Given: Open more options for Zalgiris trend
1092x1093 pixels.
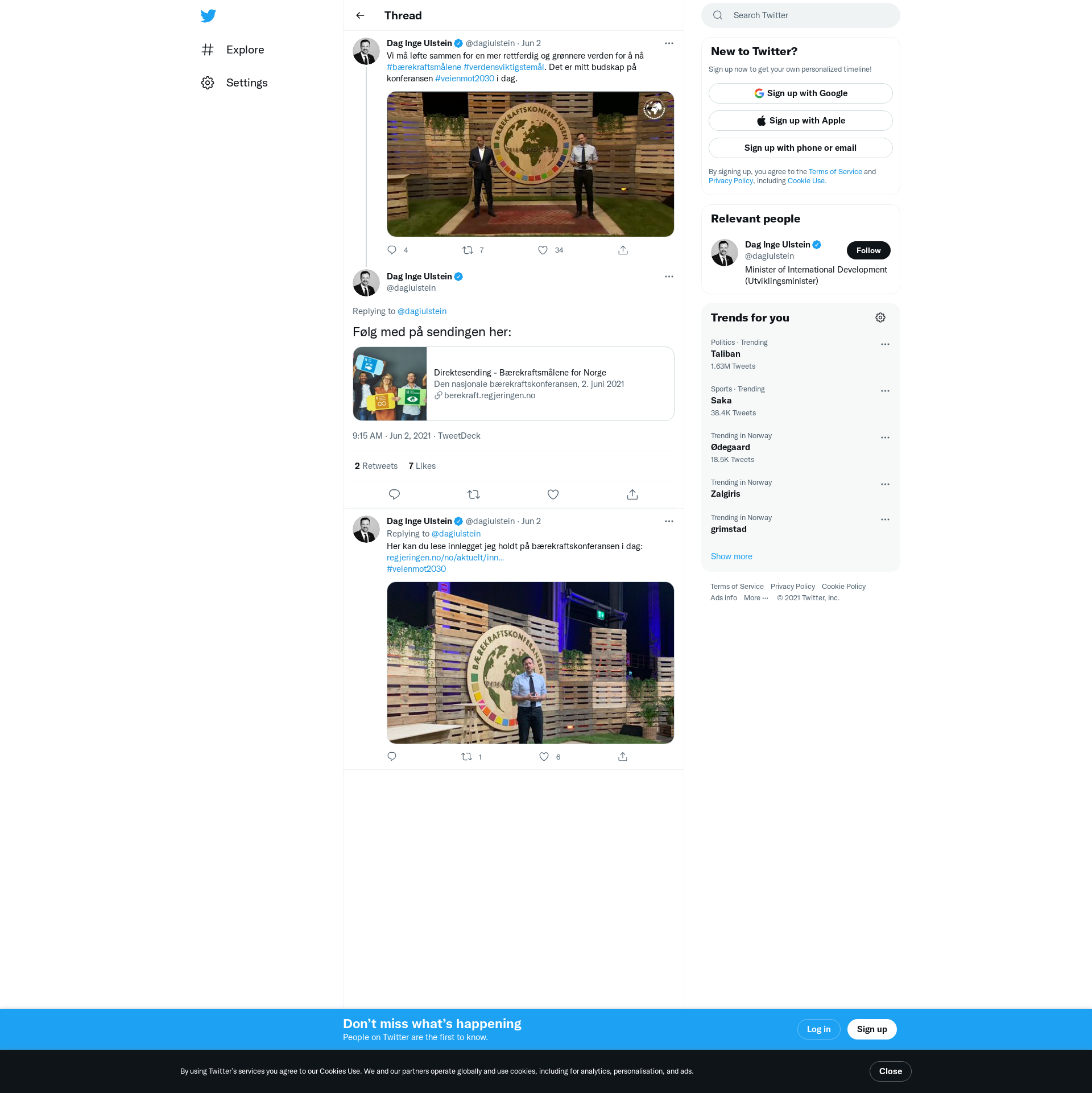Looking at the screenshot, I should click(885, 484).
